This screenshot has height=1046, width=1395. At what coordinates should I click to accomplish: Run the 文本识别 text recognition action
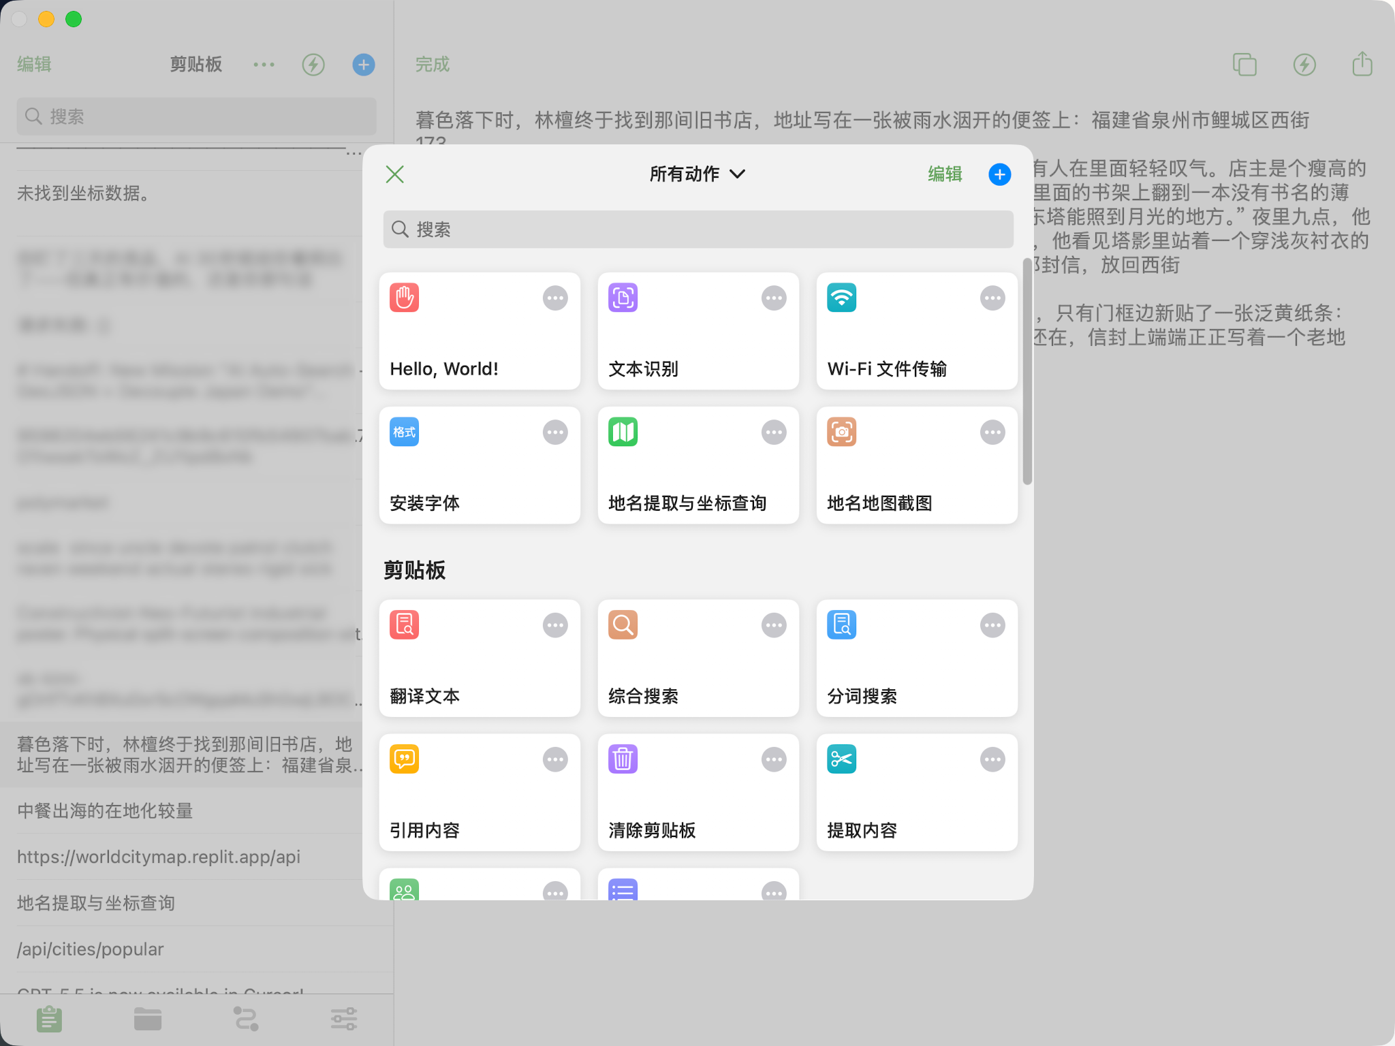[x=697, y=332]
